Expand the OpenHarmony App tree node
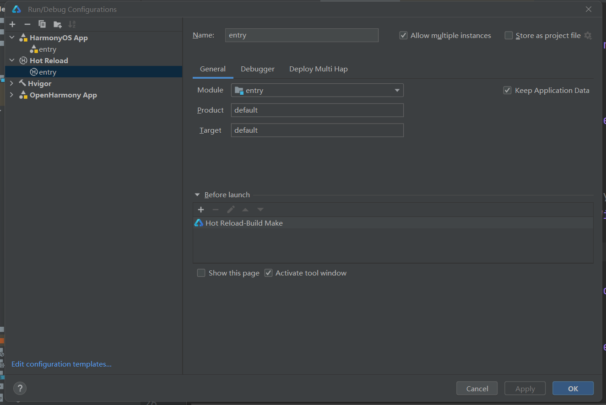Viewport: 606px width, 405px height. click(x=12, y=95)
